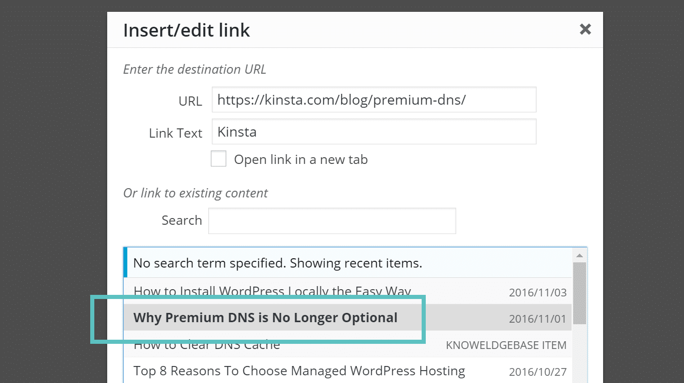Image resolution: width=684 pixels, height=383 pixels.
Task: Click the KNOWELDGEBASE ITEM label
Action: pyautogui.click(x=506, y=345)
